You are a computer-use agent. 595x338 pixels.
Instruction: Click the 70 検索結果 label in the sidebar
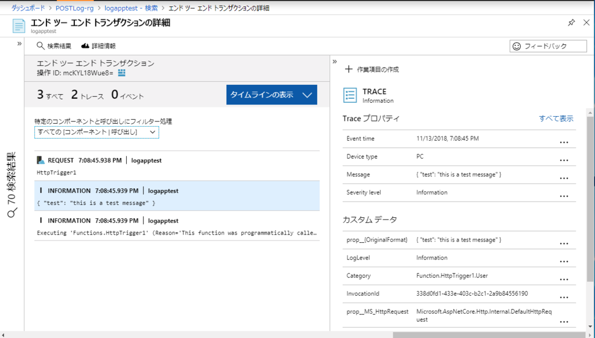click(x=12, y=185)
